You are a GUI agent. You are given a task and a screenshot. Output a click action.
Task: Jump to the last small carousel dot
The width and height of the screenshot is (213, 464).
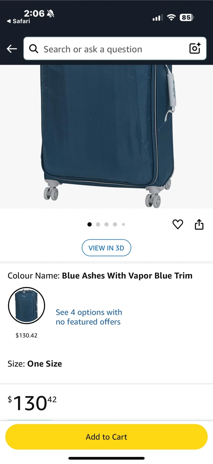123,225
